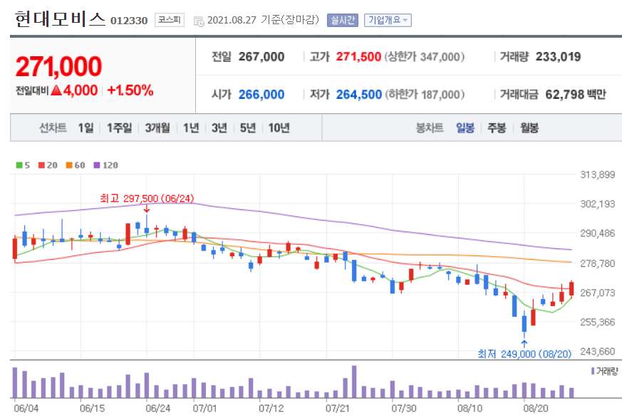Switch to the 일봉 daily candle chart
This screenshot has height=417, width=622.
click(x=465, y=128)
